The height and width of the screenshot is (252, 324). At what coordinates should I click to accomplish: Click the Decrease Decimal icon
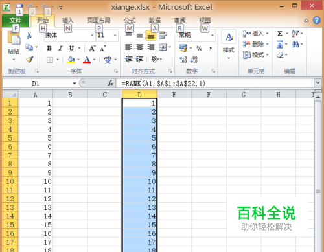point(194,60)
